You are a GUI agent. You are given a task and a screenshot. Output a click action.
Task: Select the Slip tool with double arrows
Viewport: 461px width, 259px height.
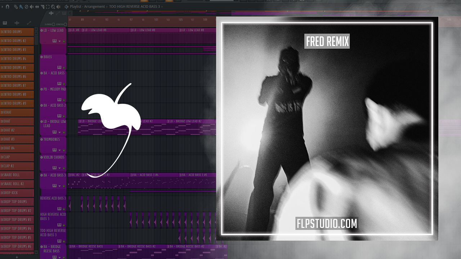(37, 7)
